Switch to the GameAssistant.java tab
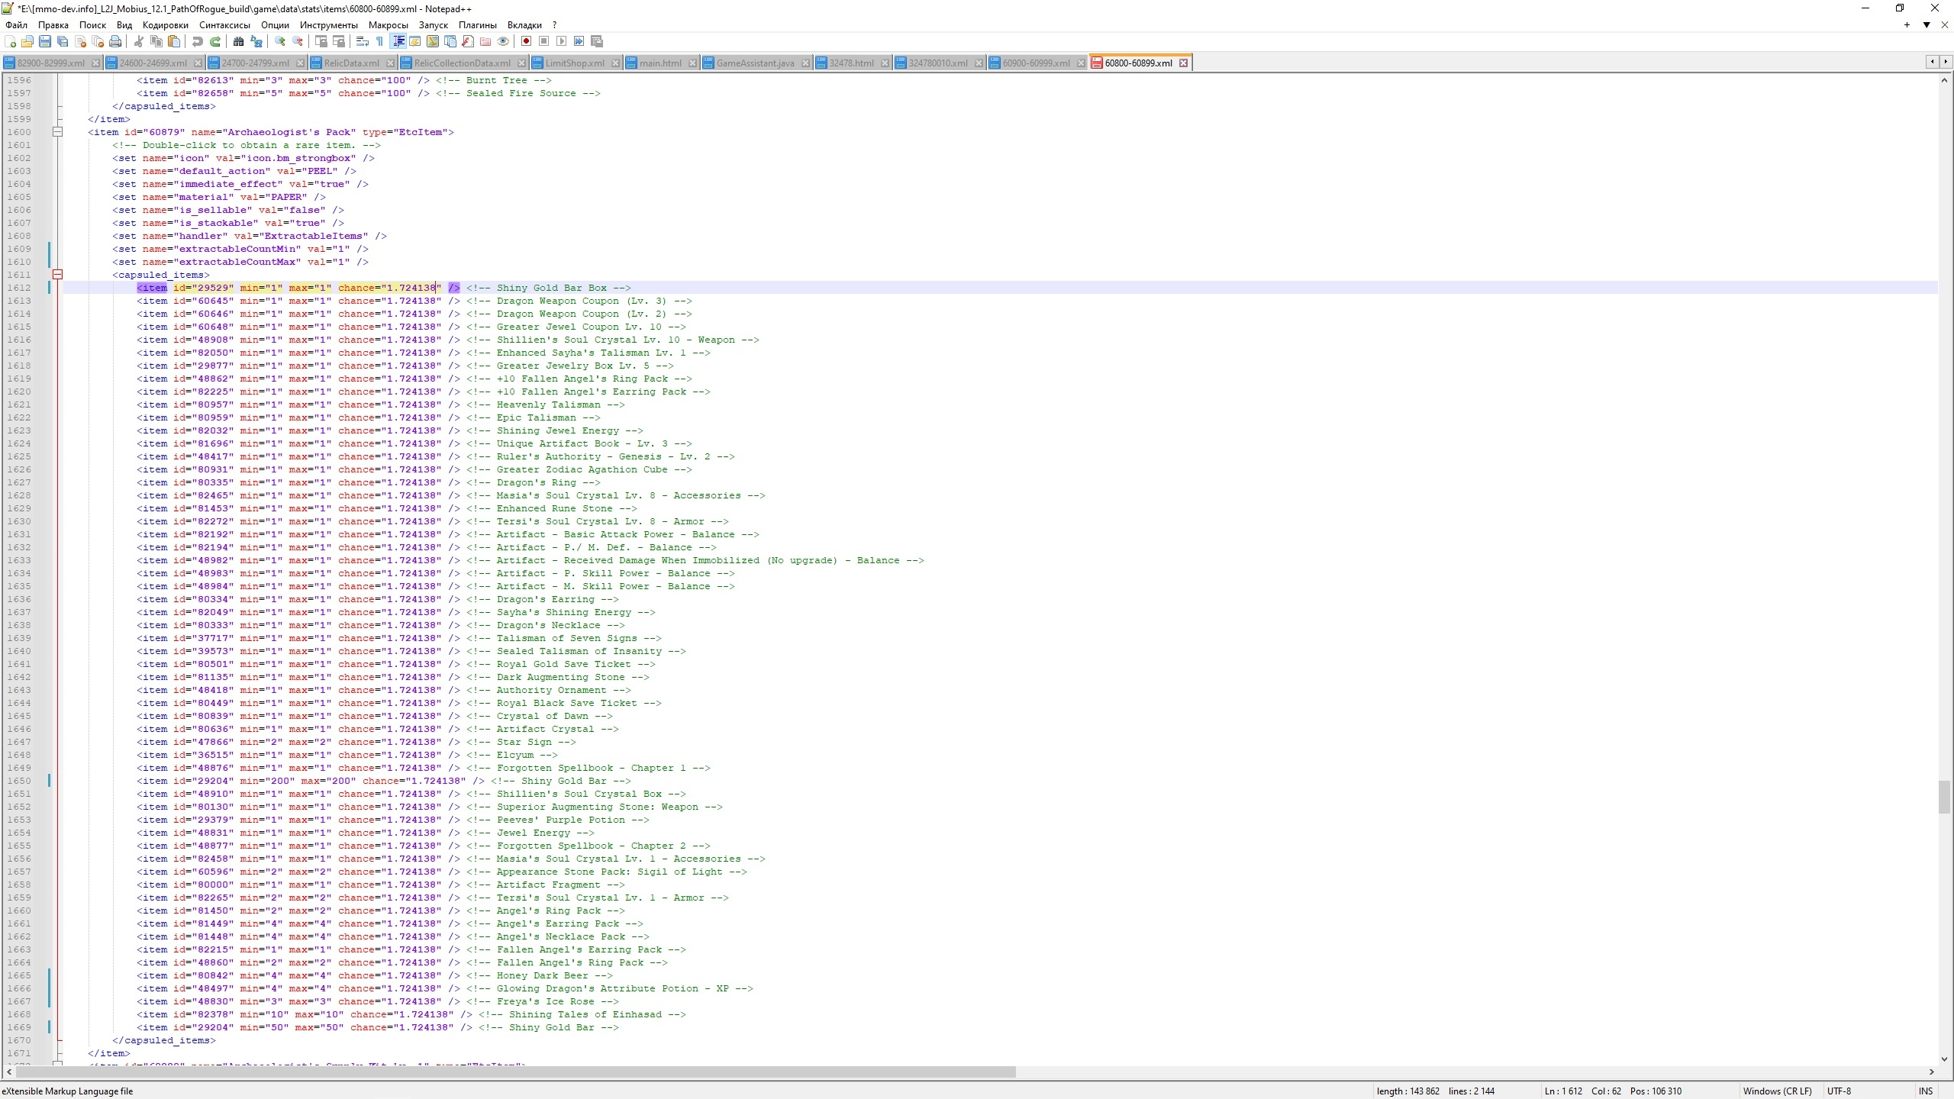 [x=755, y=63]
